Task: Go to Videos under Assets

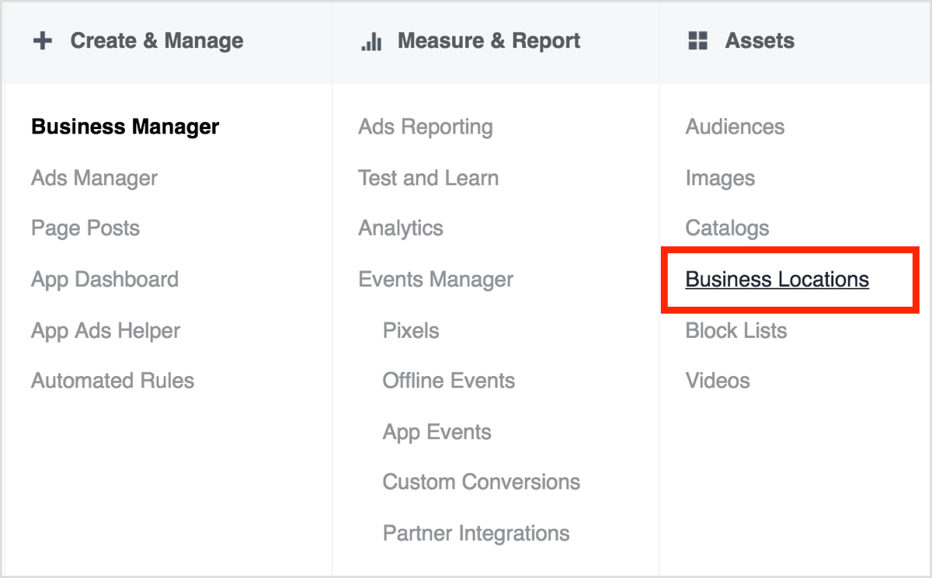Action: coord(718,381)
